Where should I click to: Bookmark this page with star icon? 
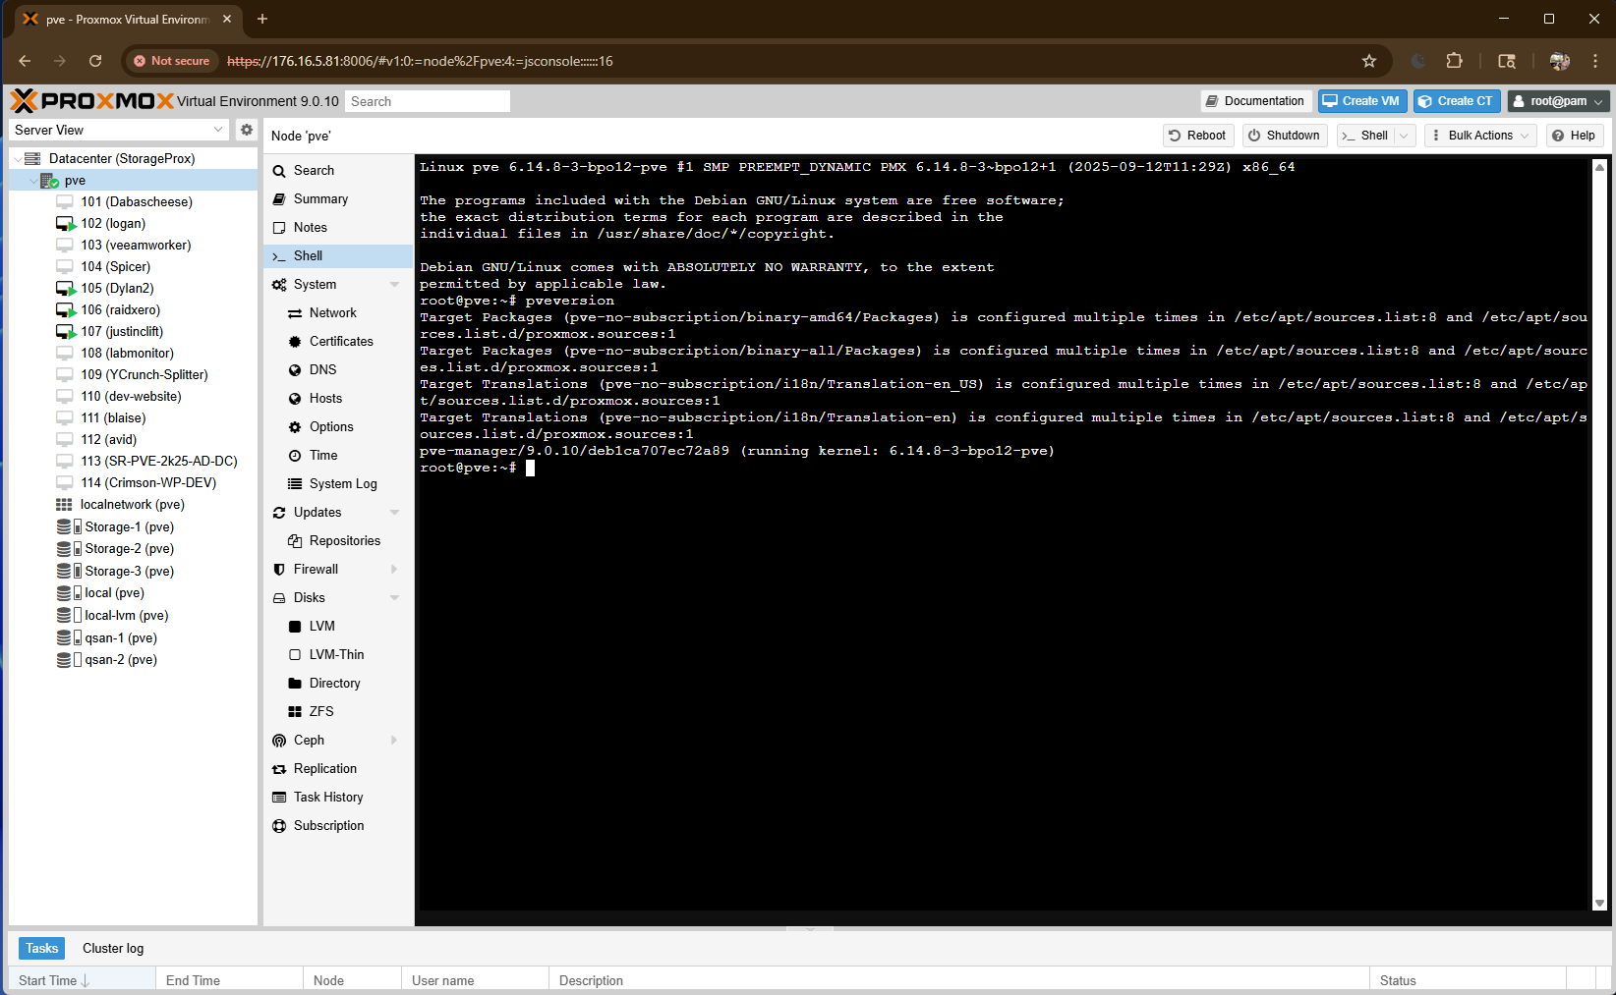(x=1368, y=61)
